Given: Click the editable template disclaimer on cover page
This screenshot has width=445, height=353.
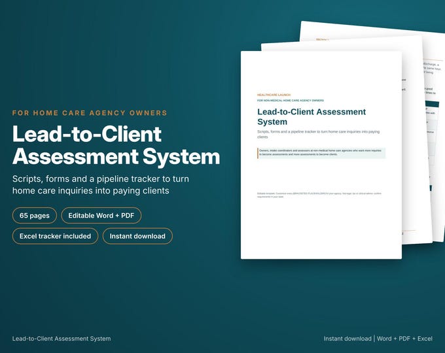Looking at the screenshot, I should click(319, 195).
